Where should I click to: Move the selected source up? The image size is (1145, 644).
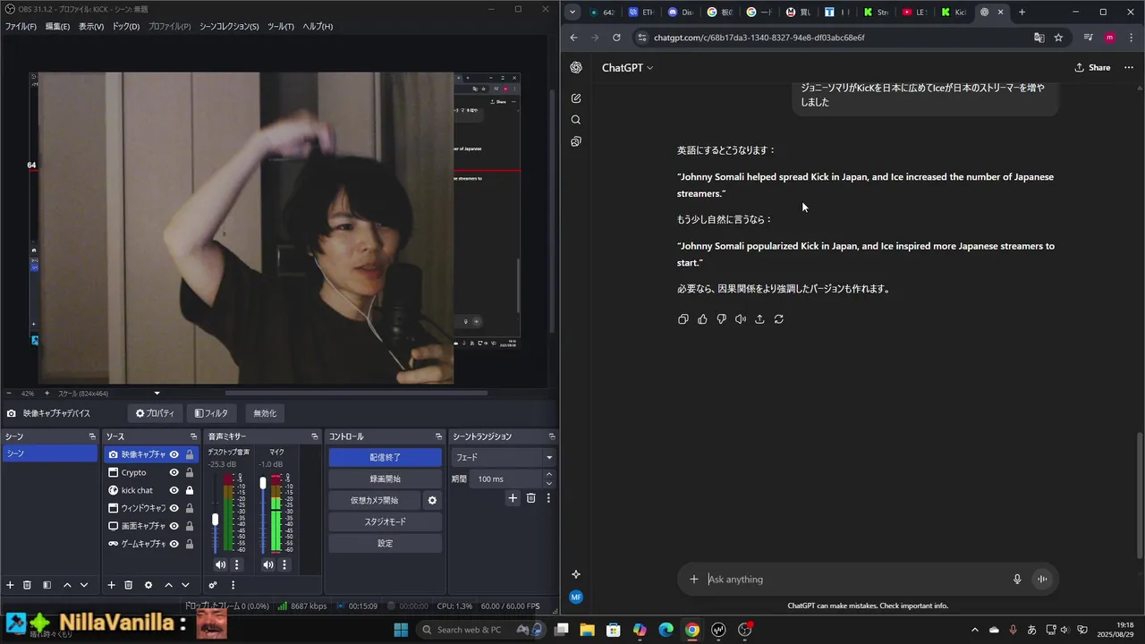(x=168, y=585)
